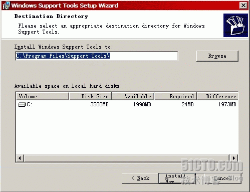Sort by Available column header
This screenshot has height=192, width=250.
[x=133, y=96]
